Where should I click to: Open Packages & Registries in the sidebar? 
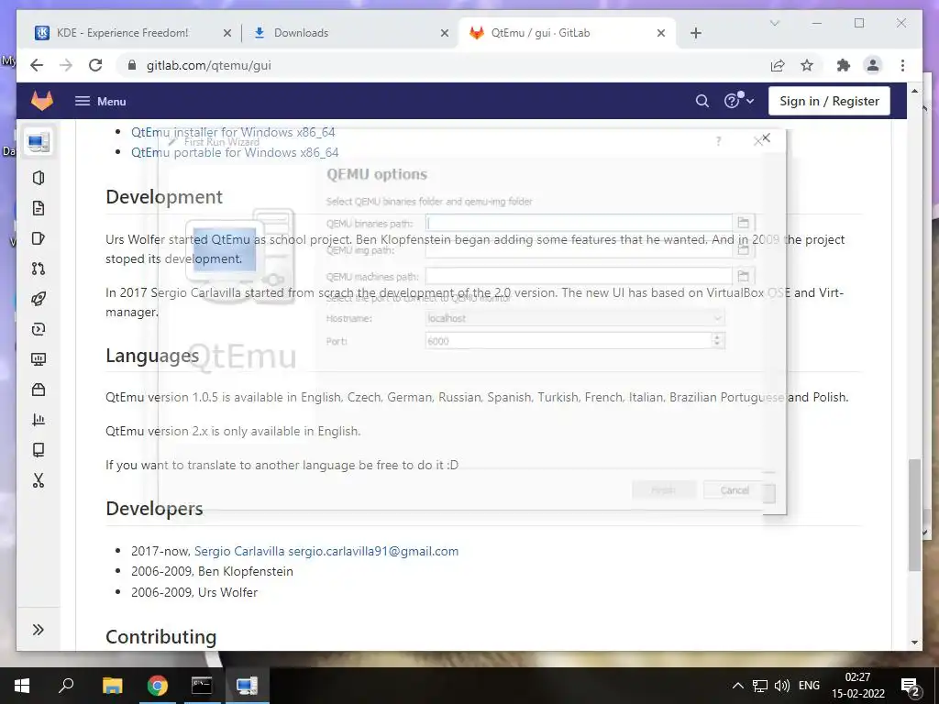tap(39, 390)
